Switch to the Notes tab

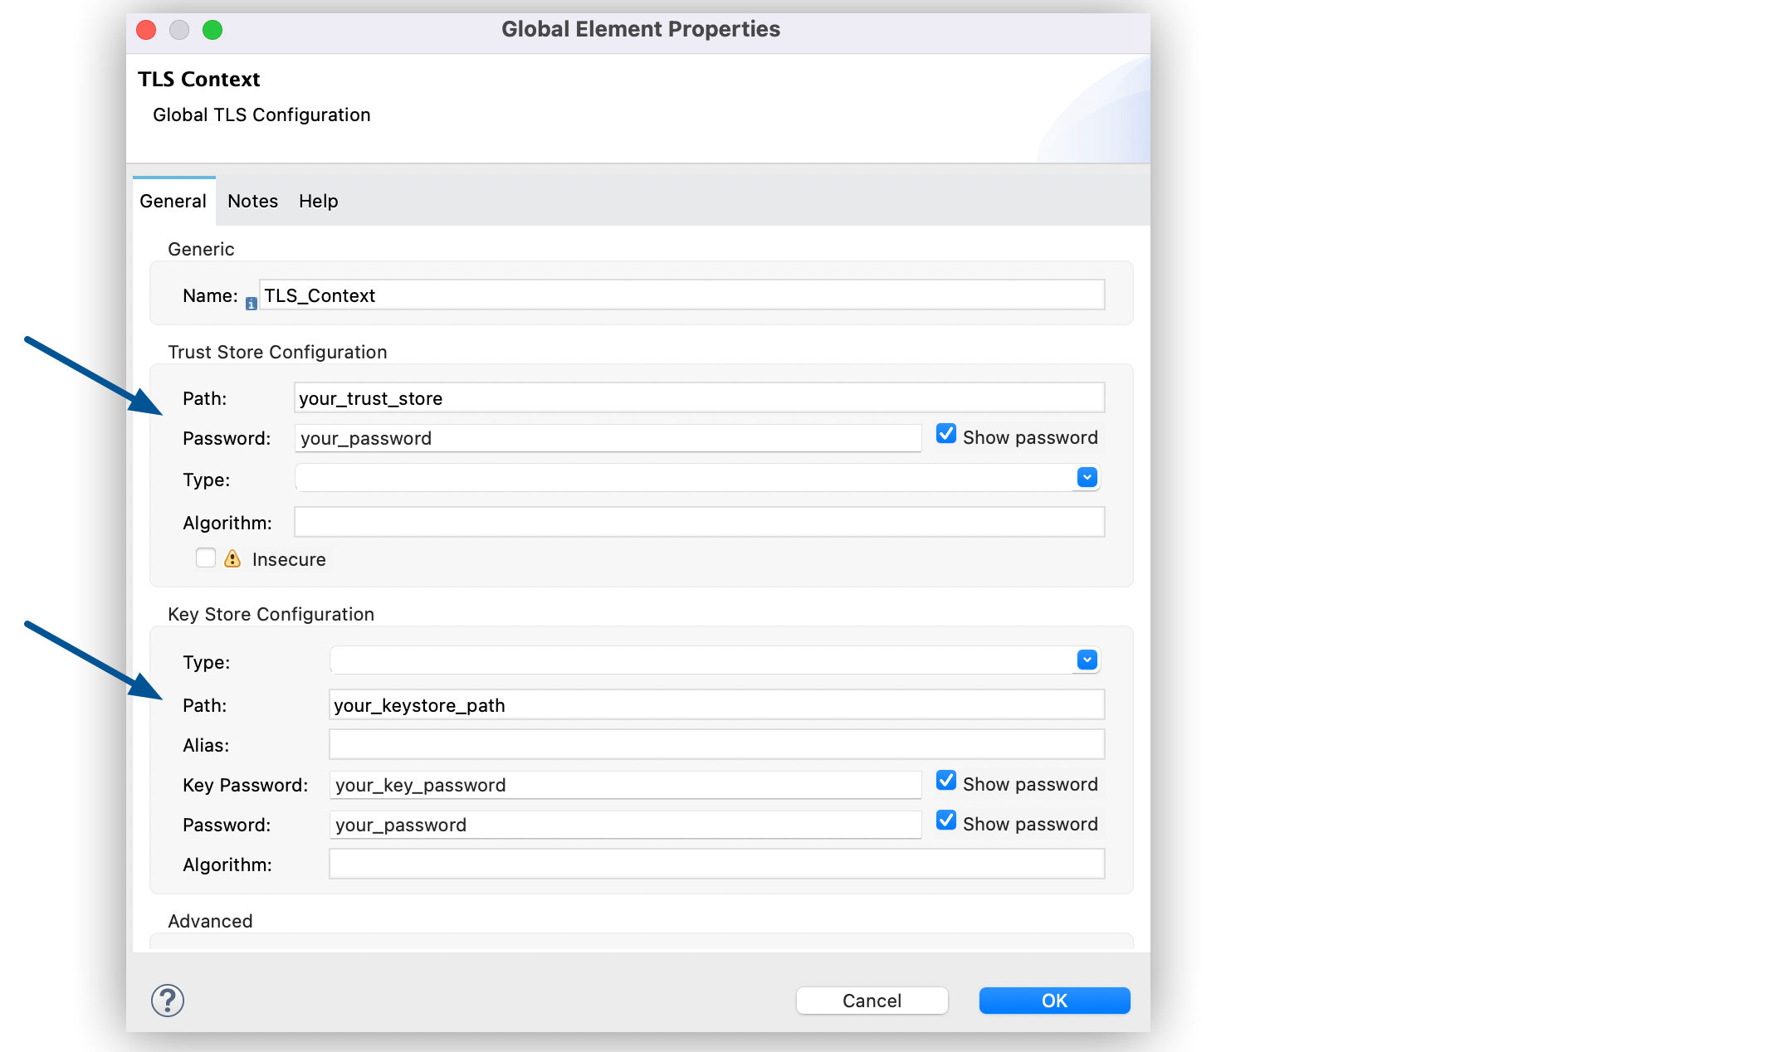252,201
